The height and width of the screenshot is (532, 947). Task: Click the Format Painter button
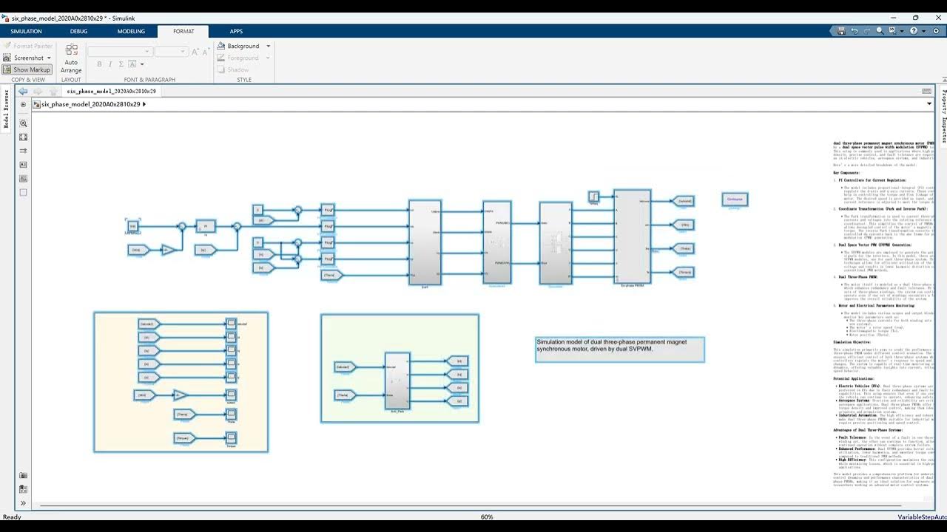[x=27, y=46]
